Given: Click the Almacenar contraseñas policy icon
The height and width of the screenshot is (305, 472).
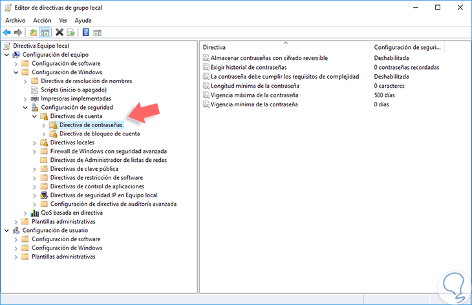Looking at the screenshot, I should 206,58.
